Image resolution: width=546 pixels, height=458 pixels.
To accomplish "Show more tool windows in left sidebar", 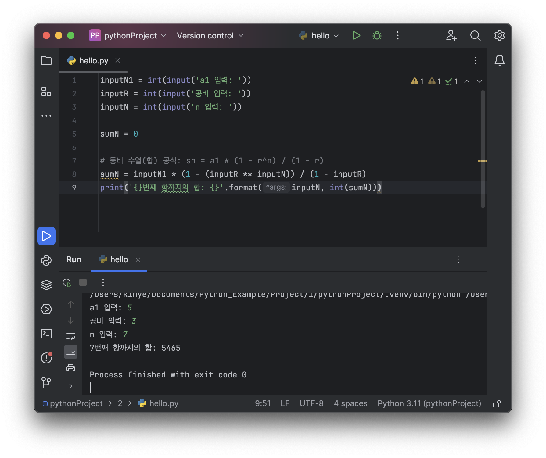I will click(x=46, y=116).
